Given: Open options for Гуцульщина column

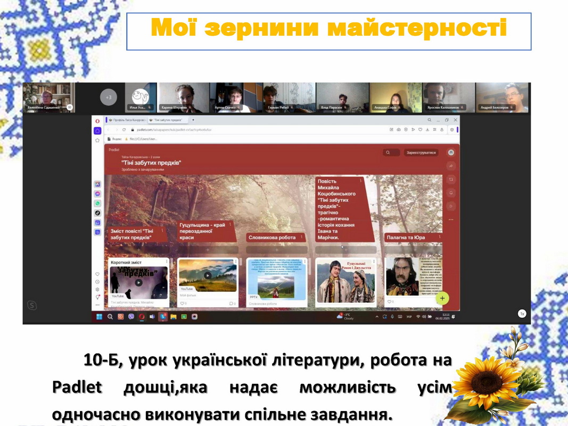Looking at the screenshot, I should tap(231, 225).
